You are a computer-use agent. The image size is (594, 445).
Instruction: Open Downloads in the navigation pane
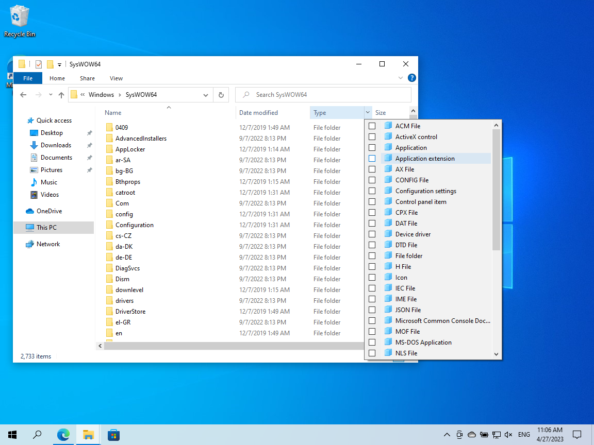(x=56, y=145)
